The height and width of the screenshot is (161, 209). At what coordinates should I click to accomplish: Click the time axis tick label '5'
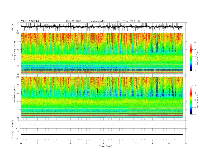click(103, 143)
